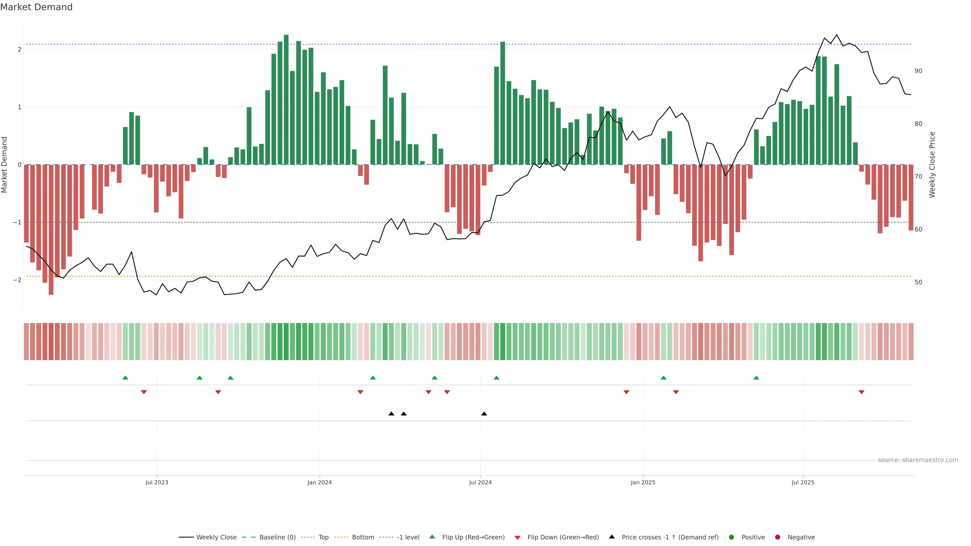Click the red Flip Down legend triangle icon
Screen dimensions: 971x546
[x=518, y=538]
